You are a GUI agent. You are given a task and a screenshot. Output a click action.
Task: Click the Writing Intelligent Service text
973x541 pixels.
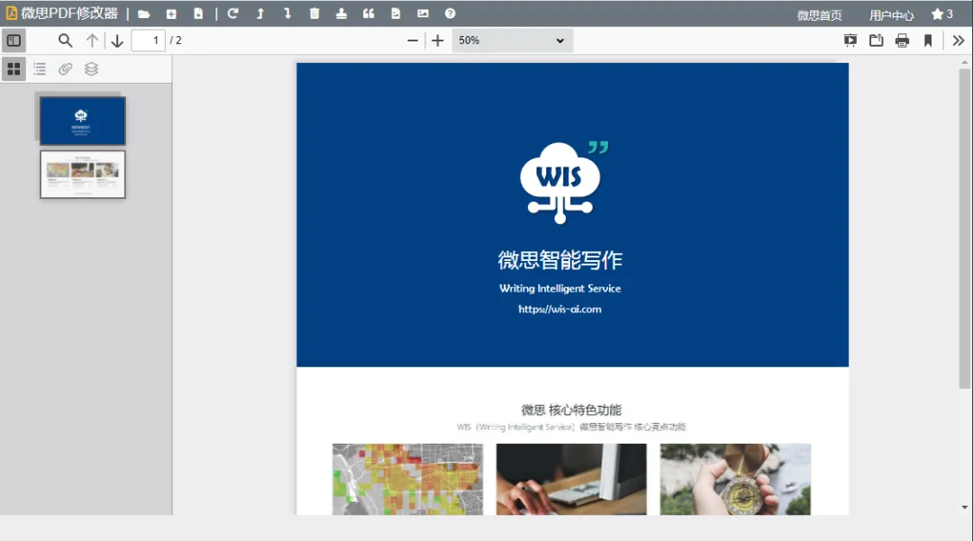[x=559, y=288]
